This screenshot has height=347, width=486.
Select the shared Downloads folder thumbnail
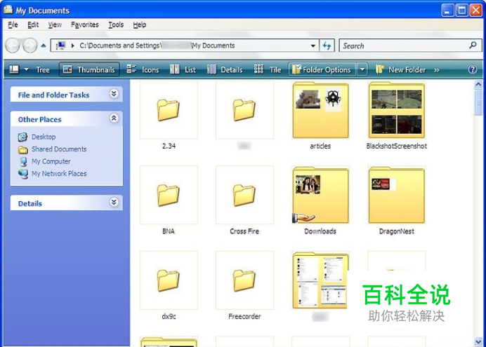point(320,195)
